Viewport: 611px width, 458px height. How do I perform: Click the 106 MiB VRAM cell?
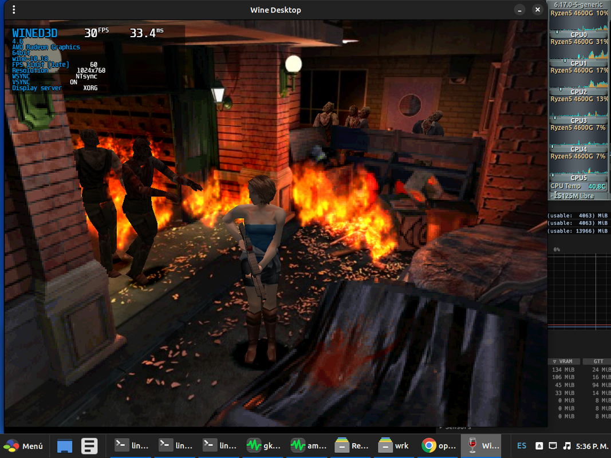[x=563, y=377]
